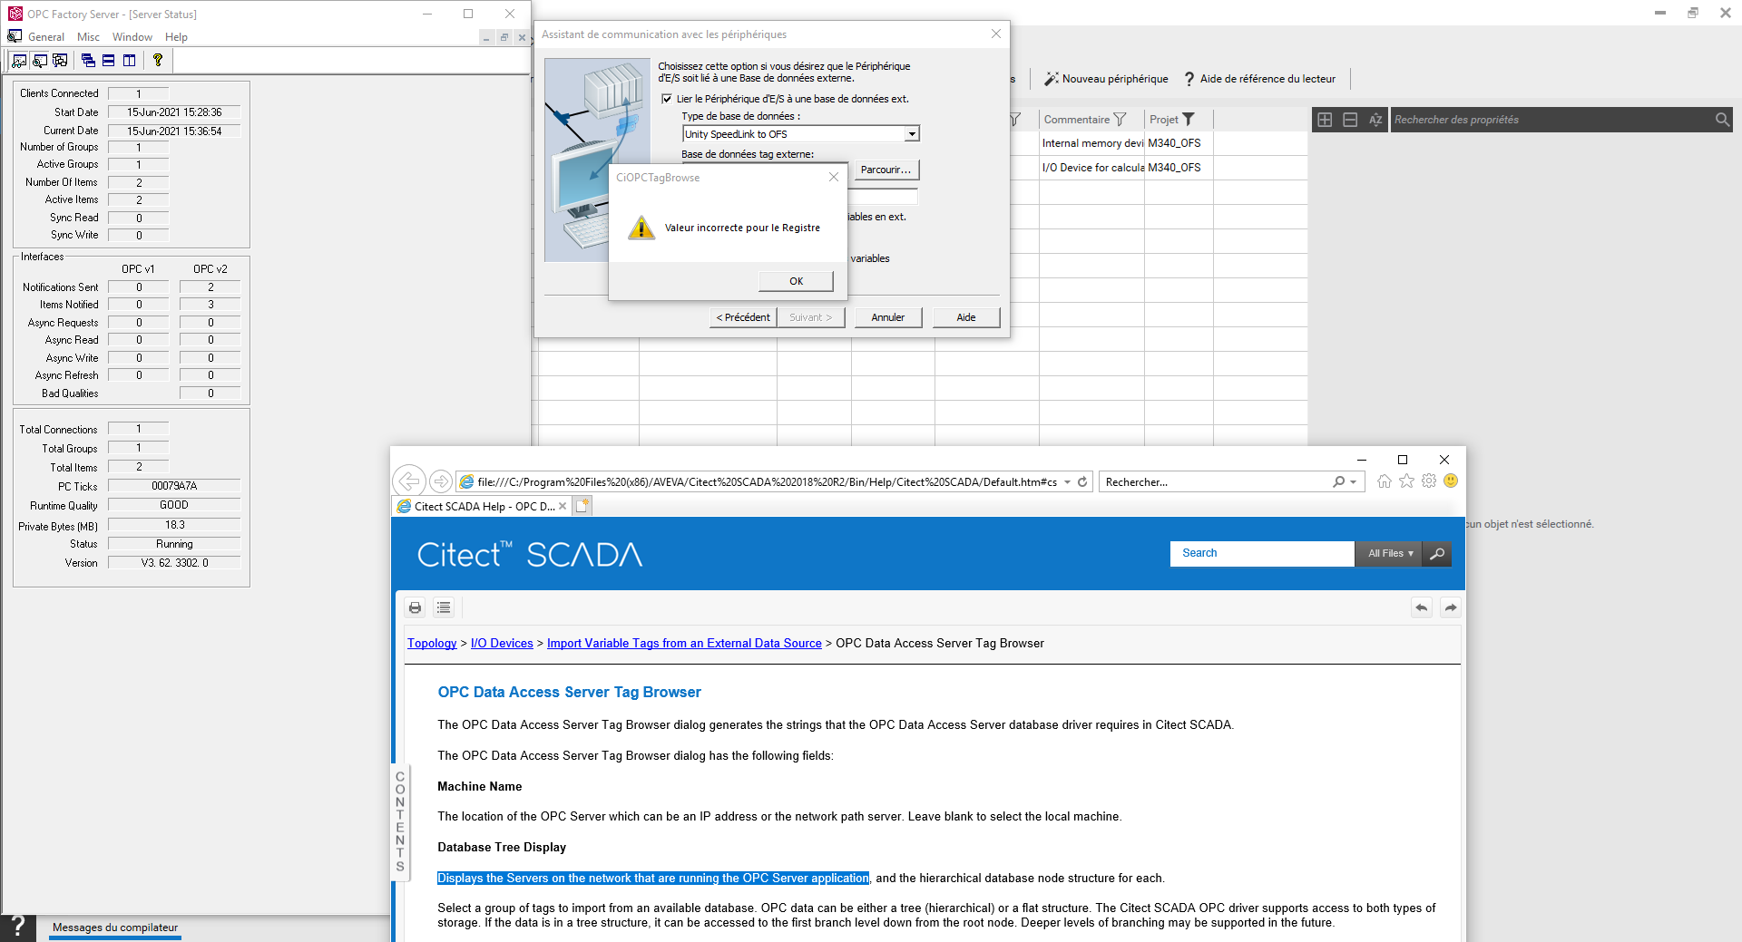This screenshot has width=1742, height=942.
Task: Click OK in the CiOPCTagBrowse warning dialog
Action: coord(796,281)
